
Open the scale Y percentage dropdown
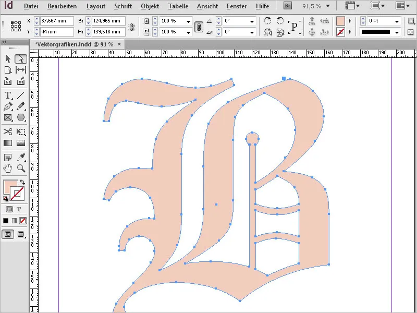(188, 32)
